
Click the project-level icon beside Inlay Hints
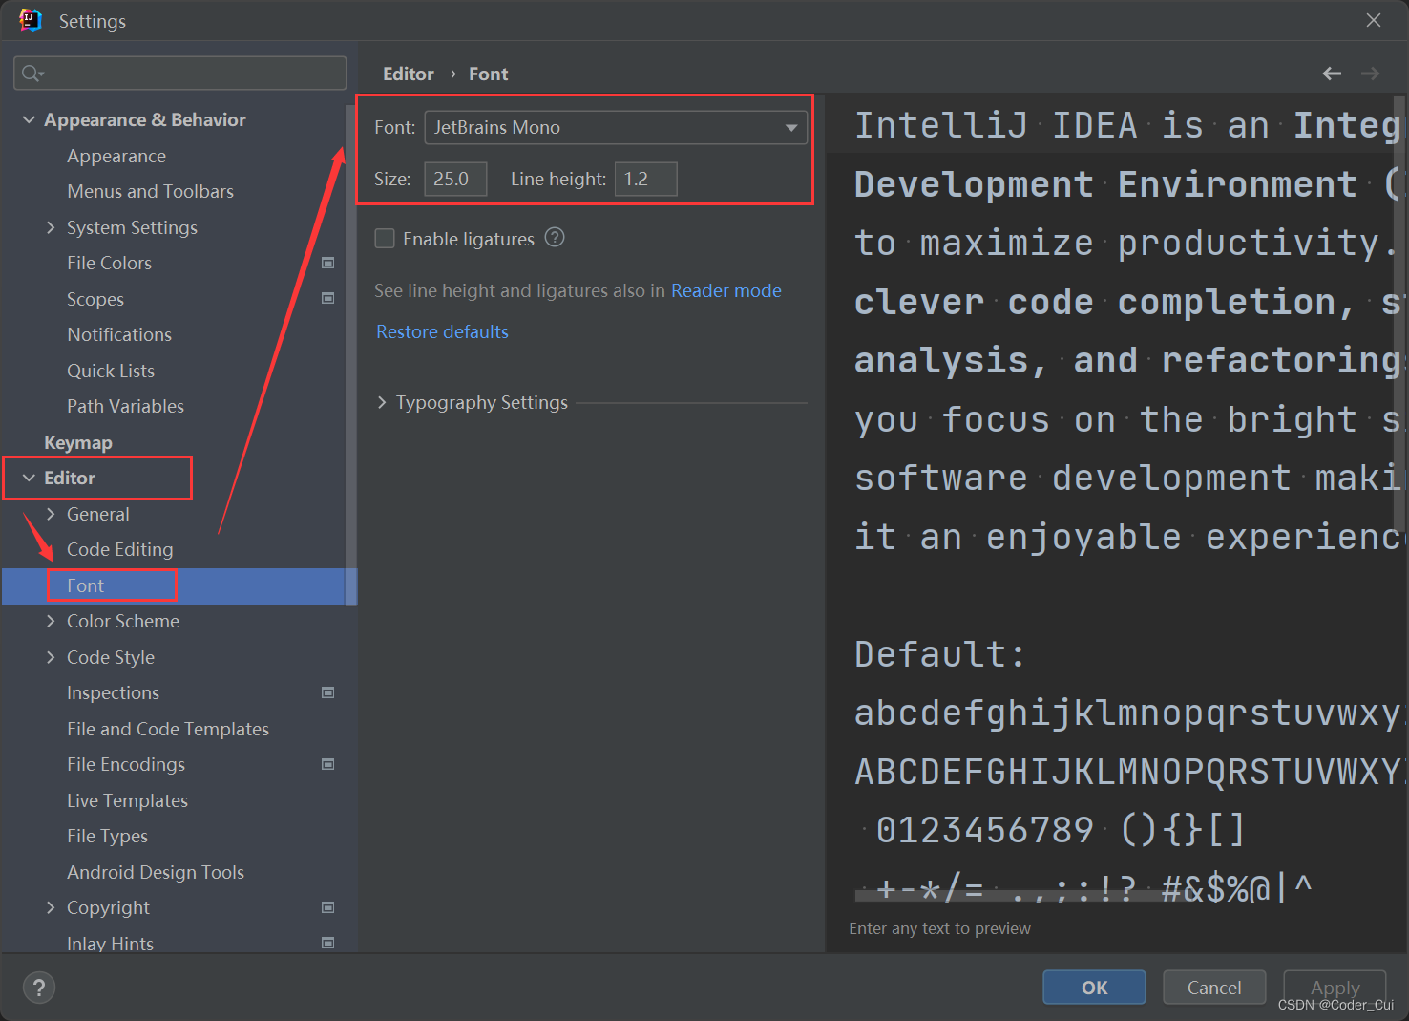[327, 943]
